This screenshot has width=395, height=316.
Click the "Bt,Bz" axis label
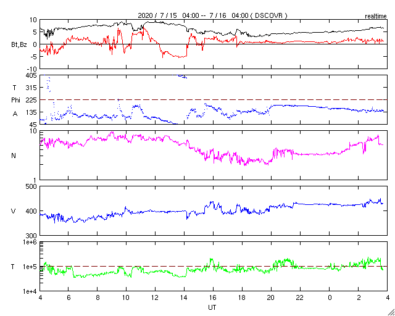[x=19, y=44]
